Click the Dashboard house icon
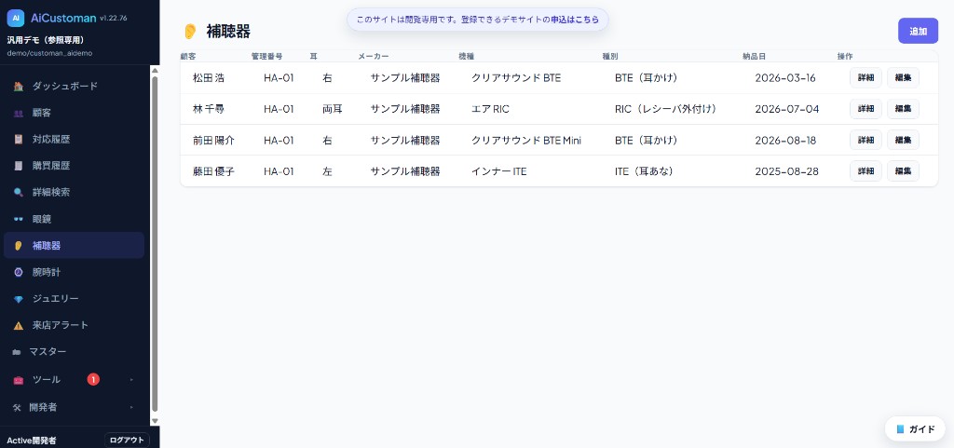The image size is (954, 448). 19,87
